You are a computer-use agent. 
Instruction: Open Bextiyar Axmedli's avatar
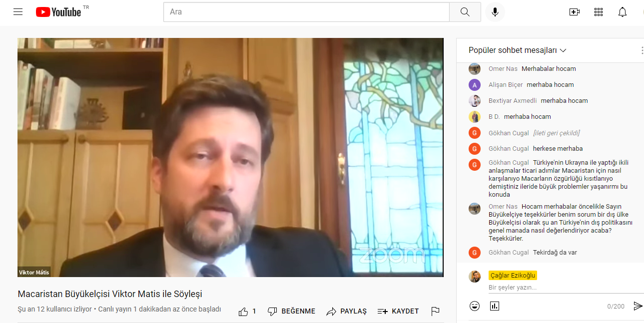(x=475, y=101)
